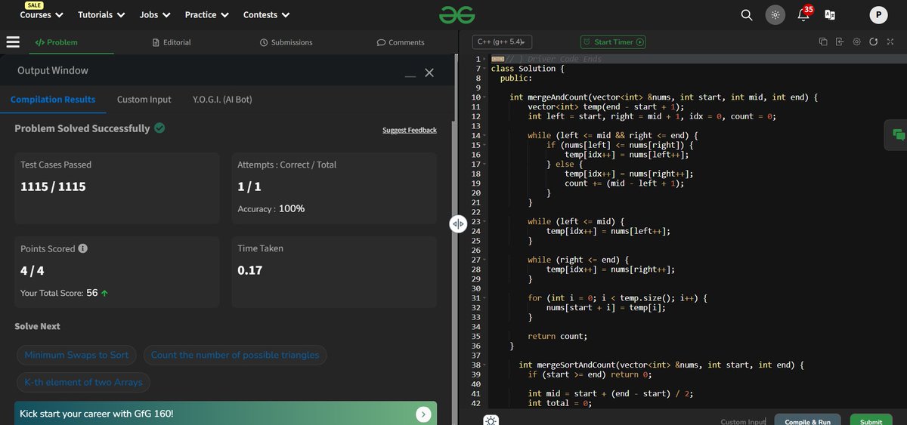Click green up arrow beside Total Score 56
The image size is (907, 425).
point(104,293)
